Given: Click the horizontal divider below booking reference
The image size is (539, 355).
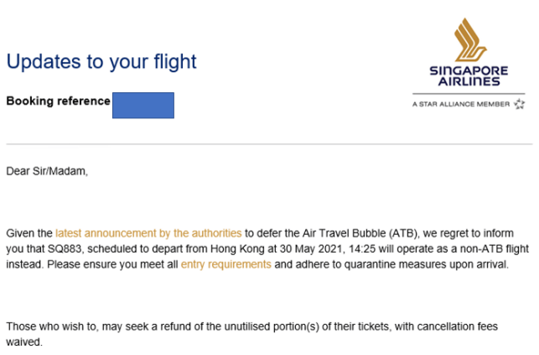Looking at the screenshot, I should pos(270,144).
